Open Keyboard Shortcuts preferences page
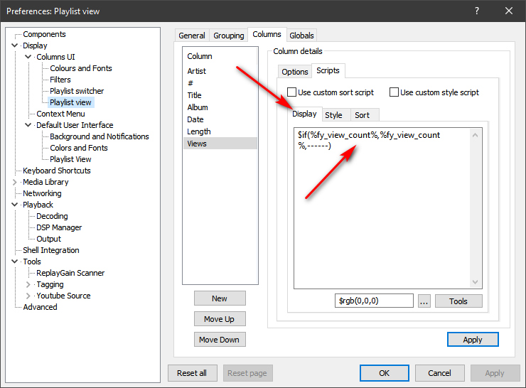The width and height of the screenshot is (526, 388). pyautogui.click(x=57, y=171)
